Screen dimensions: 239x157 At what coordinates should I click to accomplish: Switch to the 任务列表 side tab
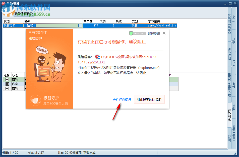click(x=229, y=115)
